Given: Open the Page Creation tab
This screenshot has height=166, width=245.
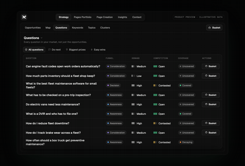Looking at the screenshot, I should coord(105,17).
